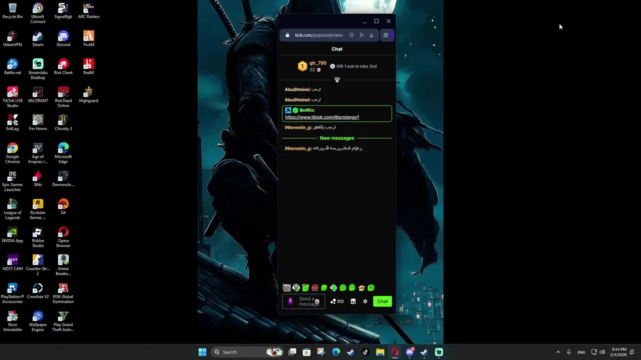
Task: Click the ENG language indicator
Action: point(581,352)
